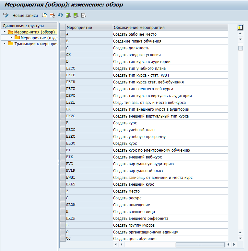Screen dimensions: 248x251
Task: Click the E code cell
Action: [89, 123]
